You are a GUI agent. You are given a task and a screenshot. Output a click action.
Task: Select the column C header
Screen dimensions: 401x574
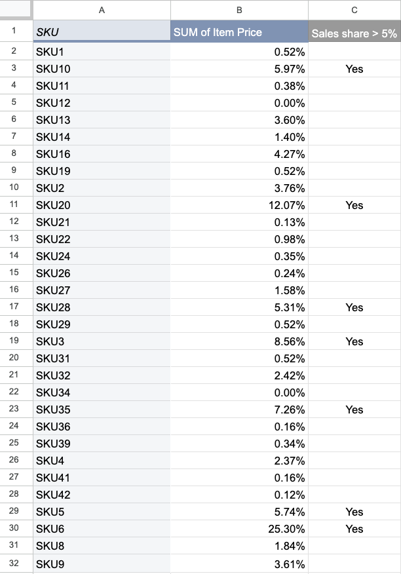(x=354, y=10)
